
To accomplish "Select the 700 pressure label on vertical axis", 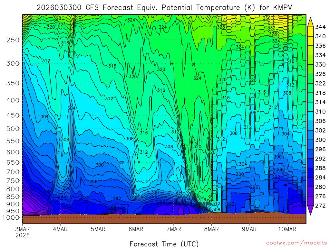I will 13,172.
